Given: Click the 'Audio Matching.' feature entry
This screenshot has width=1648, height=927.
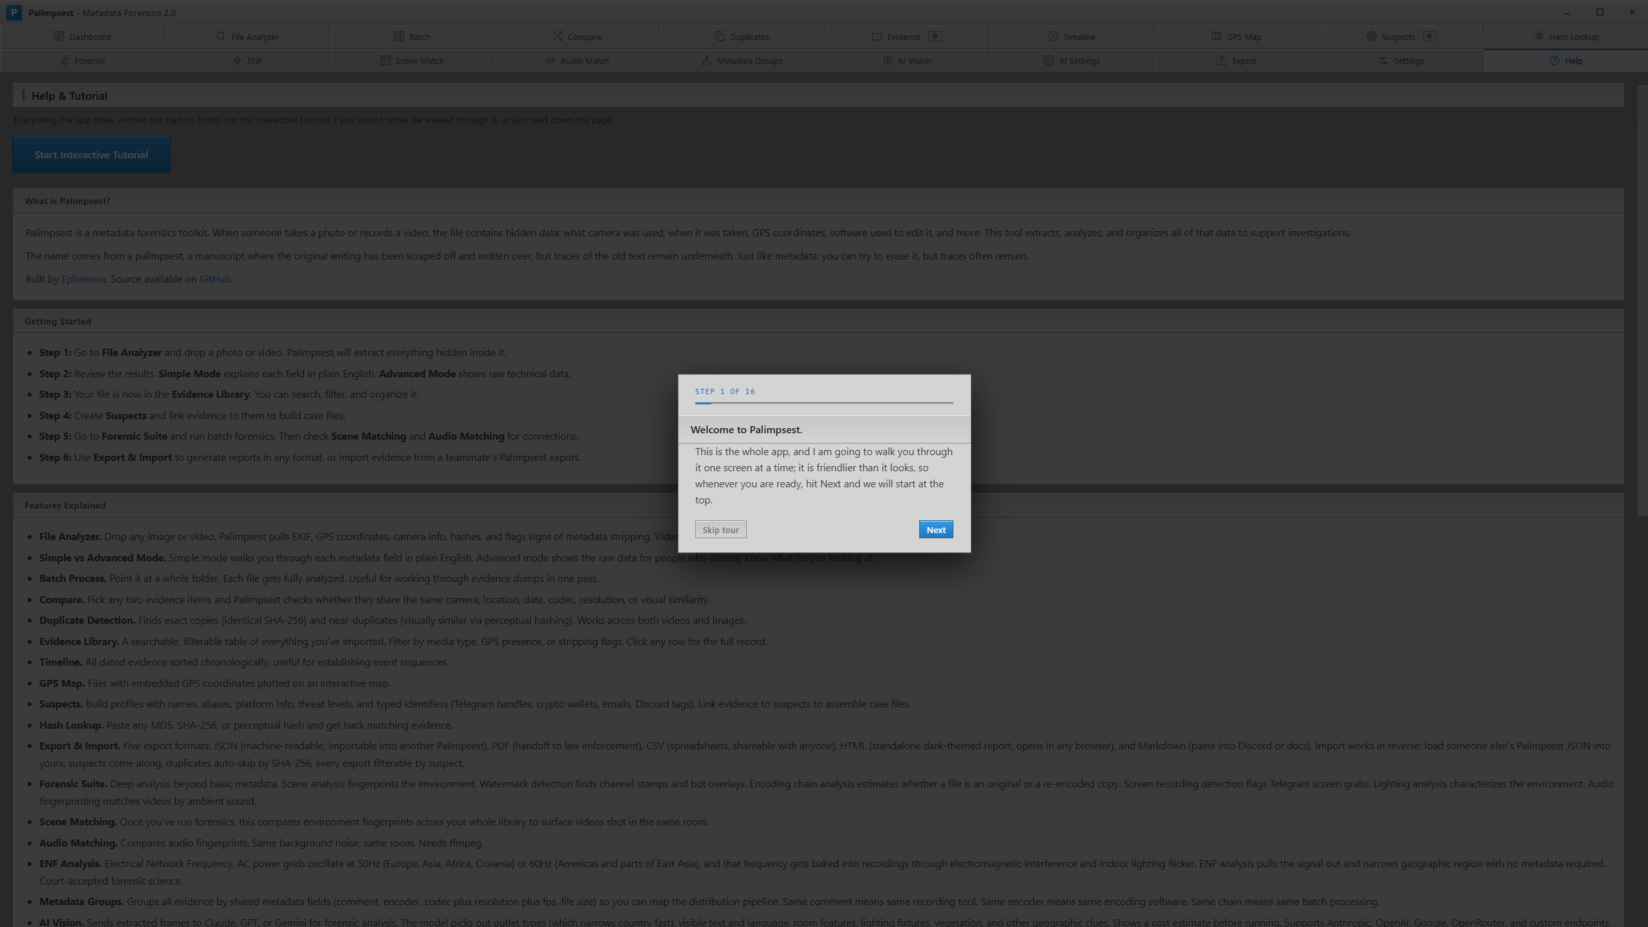Looking at the screenshot, I should tap(261, 843).
